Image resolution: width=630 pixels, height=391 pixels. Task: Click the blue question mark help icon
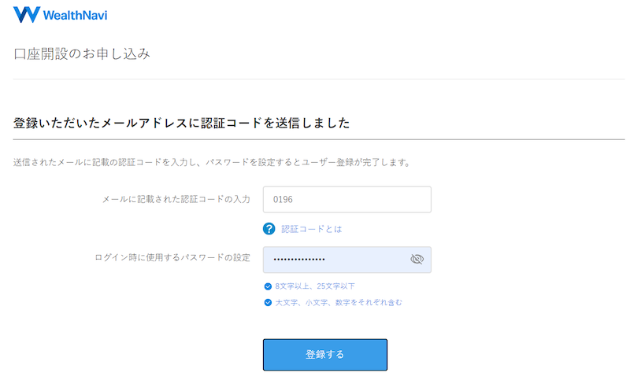(269, 229)
